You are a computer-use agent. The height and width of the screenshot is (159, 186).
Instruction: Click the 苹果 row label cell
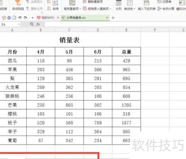(13, 70)
